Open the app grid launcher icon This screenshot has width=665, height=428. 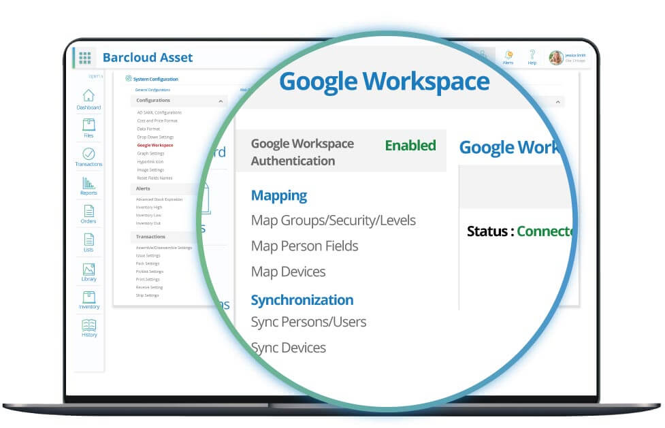85,57
